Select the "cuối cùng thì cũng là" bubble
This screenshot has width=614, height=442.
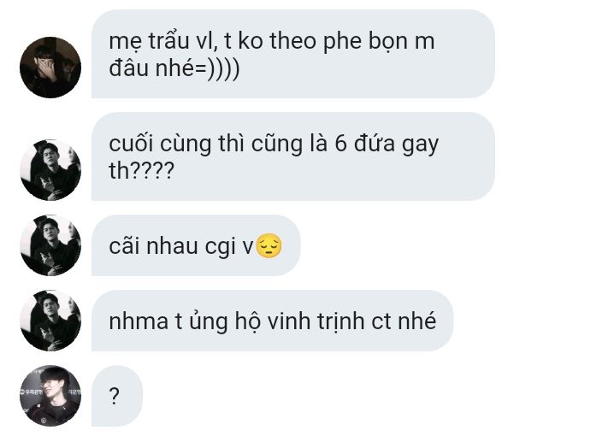(x=293, y=156)
